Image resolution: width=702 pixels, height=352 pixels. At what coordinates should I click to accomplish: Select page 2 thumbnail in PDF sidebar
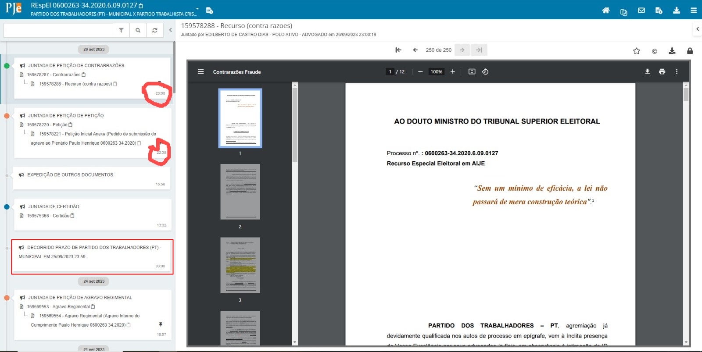tap(240, 192)
